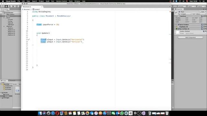Open Rigidbody 2D preset icon

[204, 26]
